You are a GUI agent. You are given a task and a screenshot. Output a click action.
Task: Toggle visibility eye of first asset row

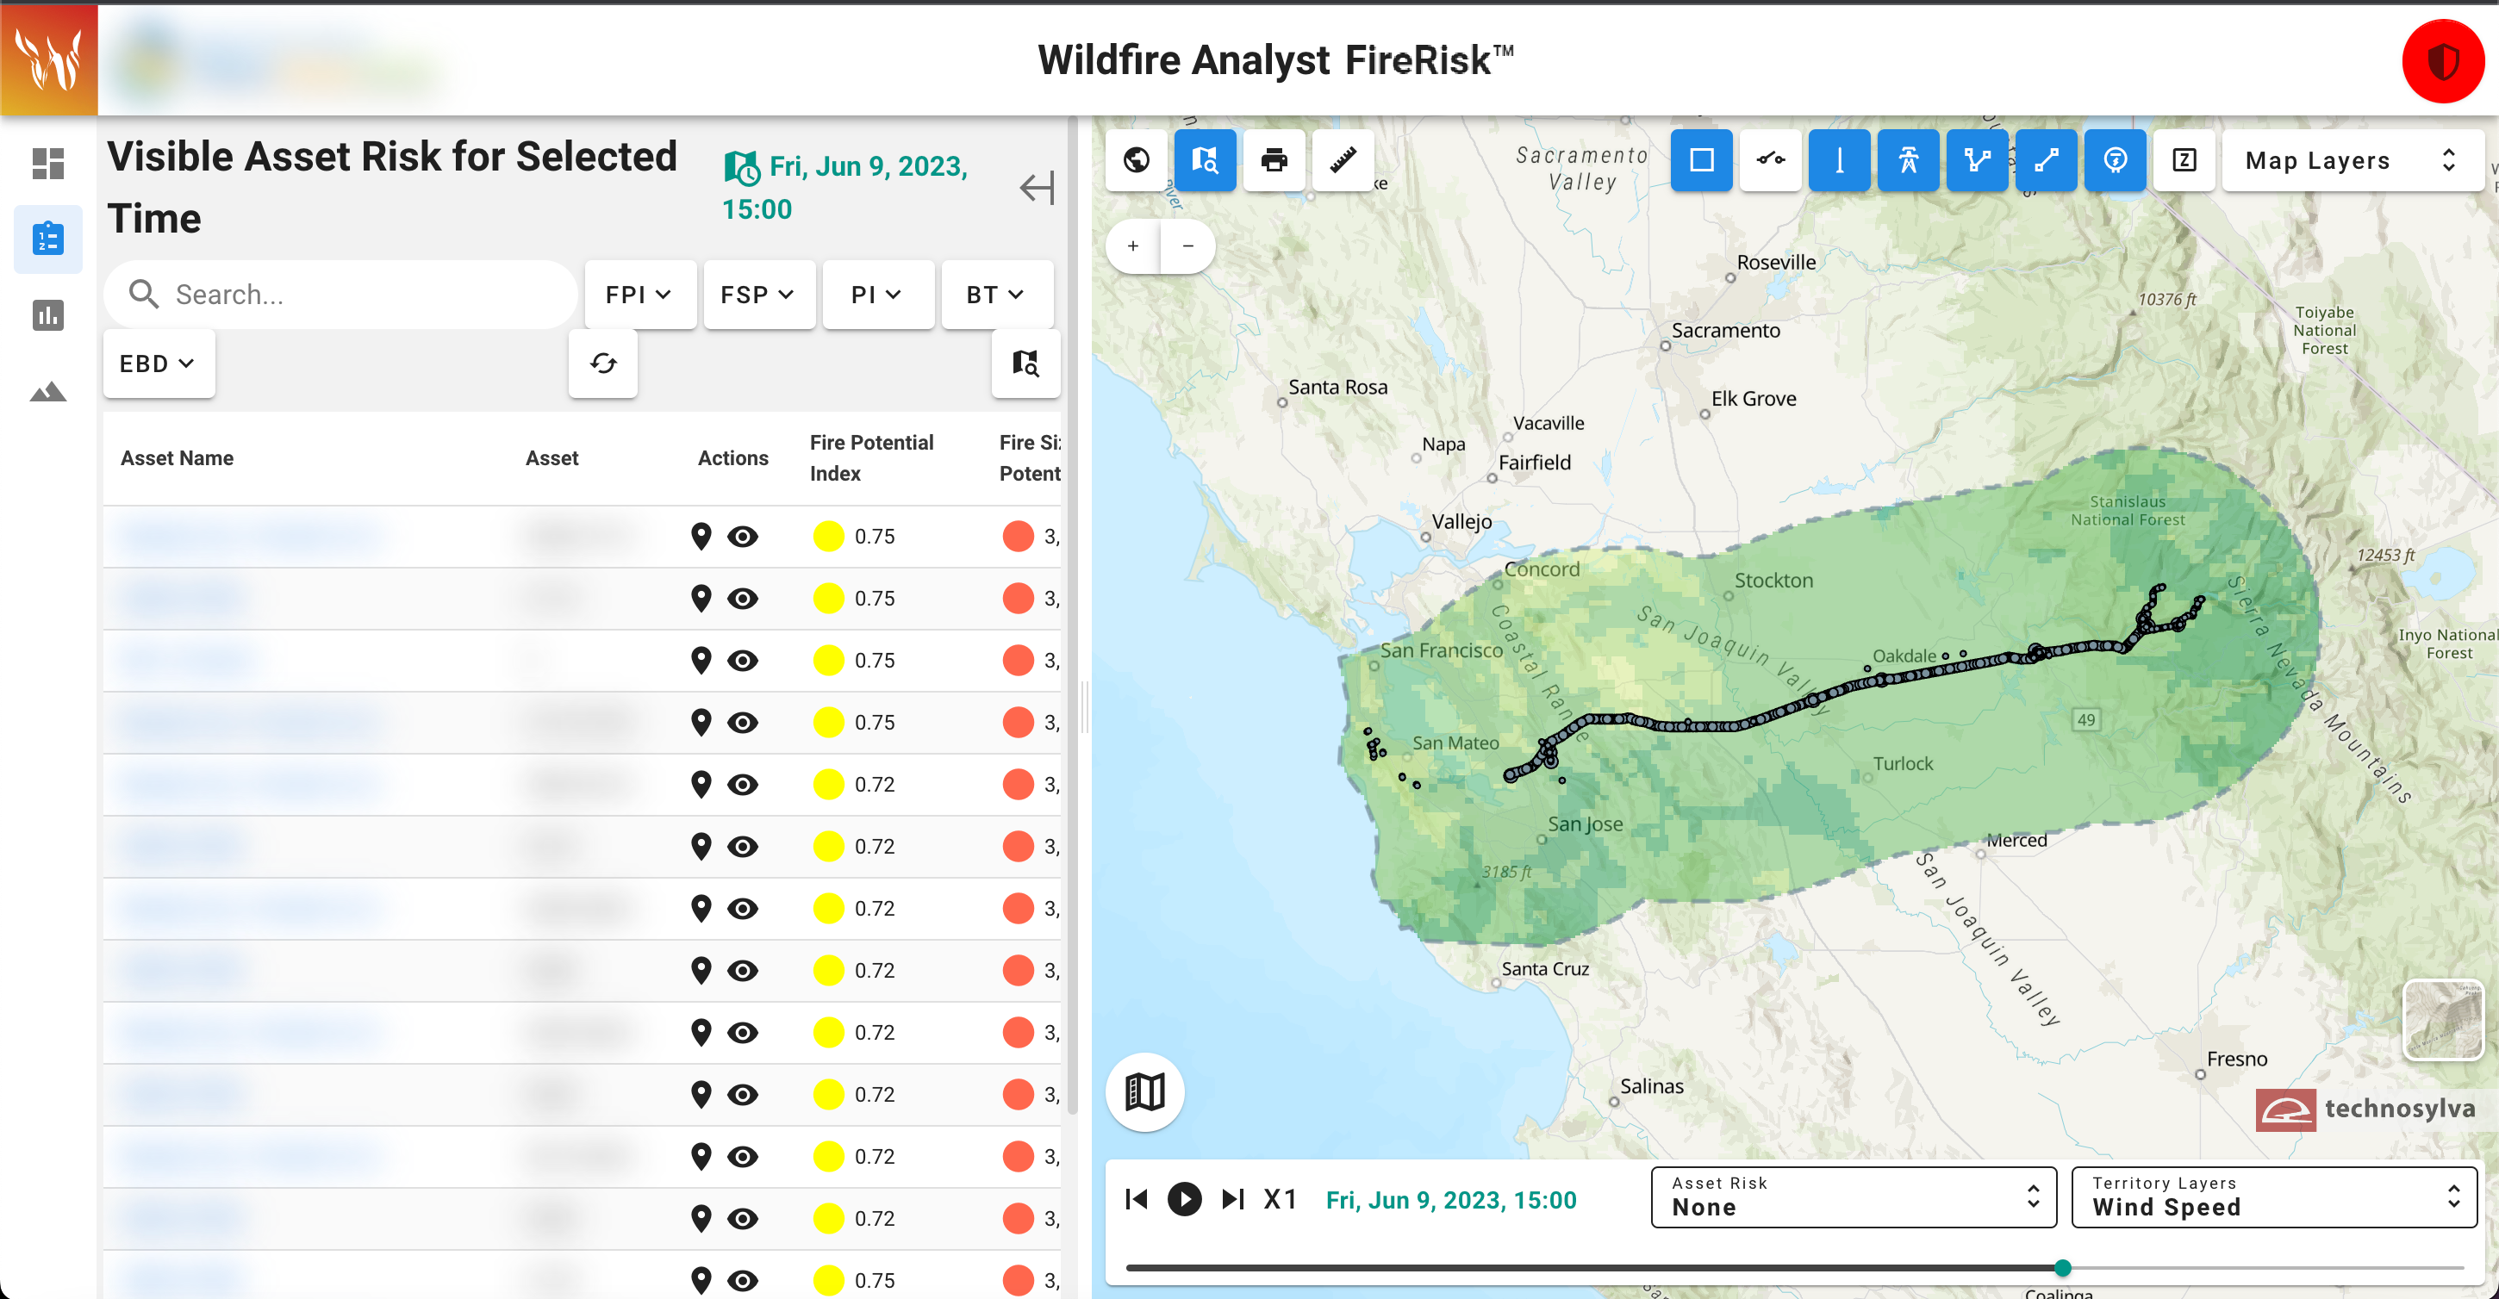(743, 536)
